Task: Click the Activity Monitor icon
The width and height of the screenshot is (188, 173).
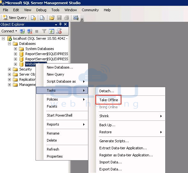Action: click(76, 18)
